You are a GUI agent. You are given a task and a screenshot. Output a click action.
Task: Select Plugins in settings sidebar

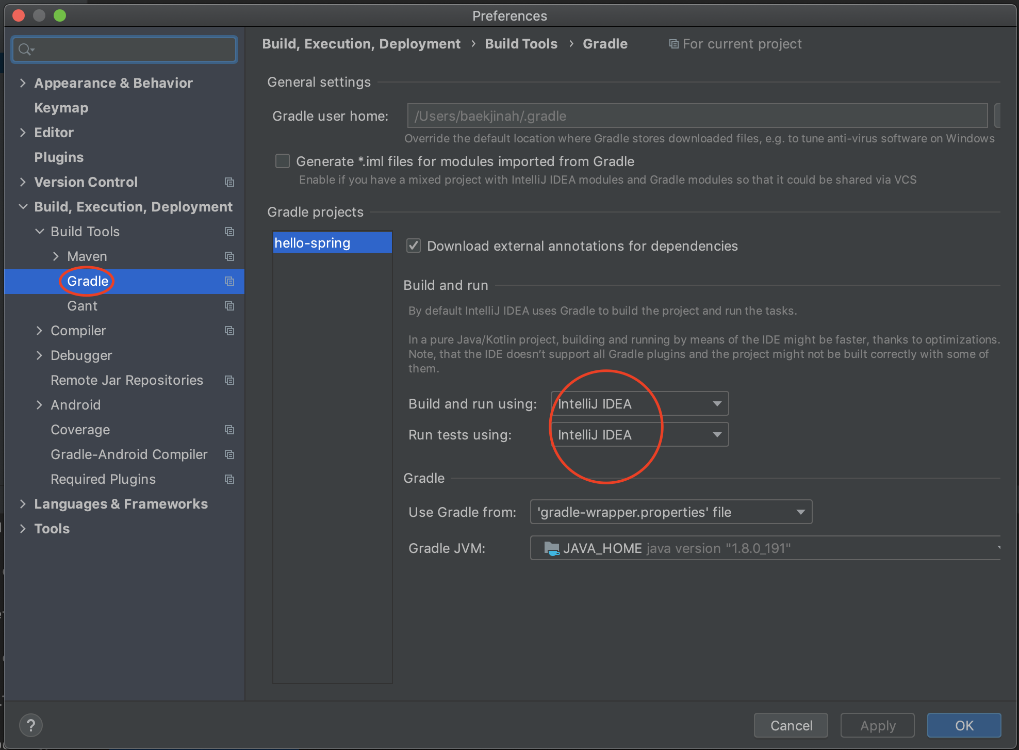click(59, 157)
